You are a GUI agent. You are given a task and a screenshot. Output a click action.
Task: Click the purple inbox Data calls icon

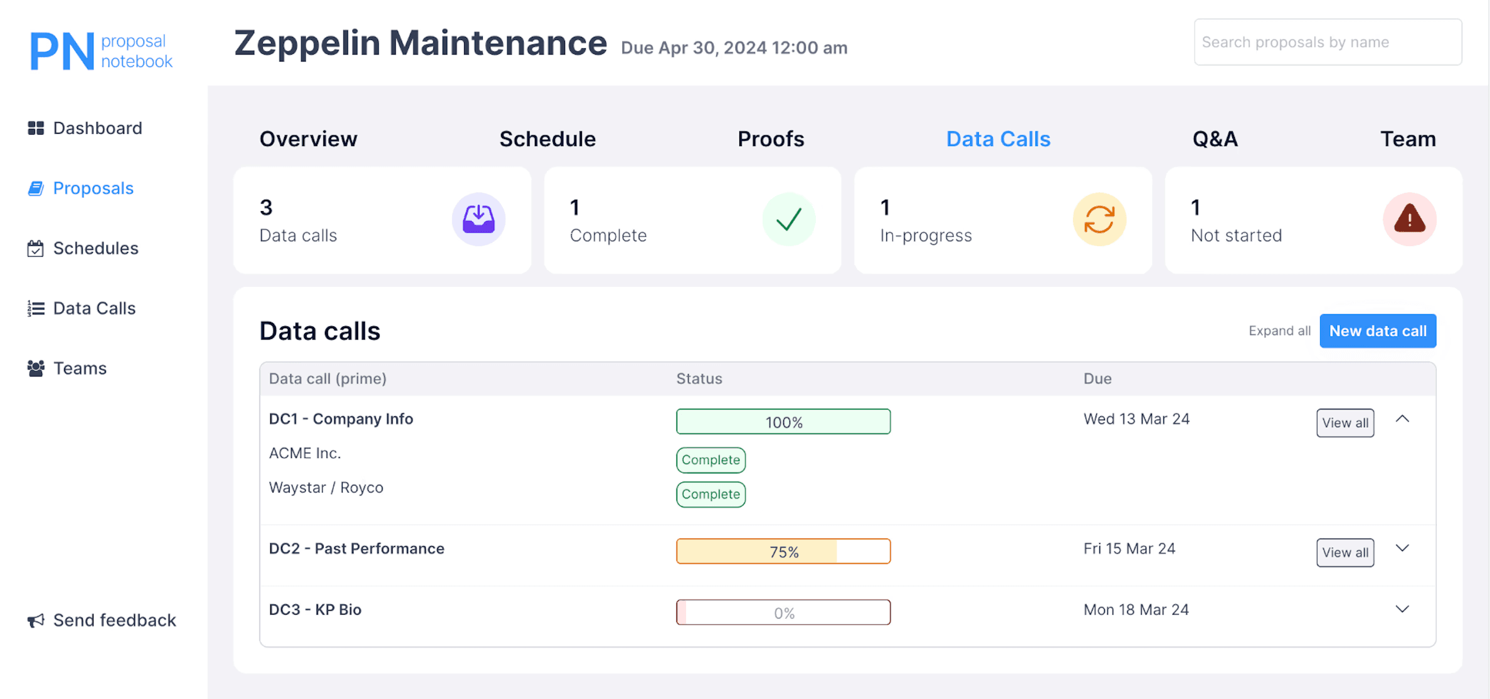tap(478, 219)
